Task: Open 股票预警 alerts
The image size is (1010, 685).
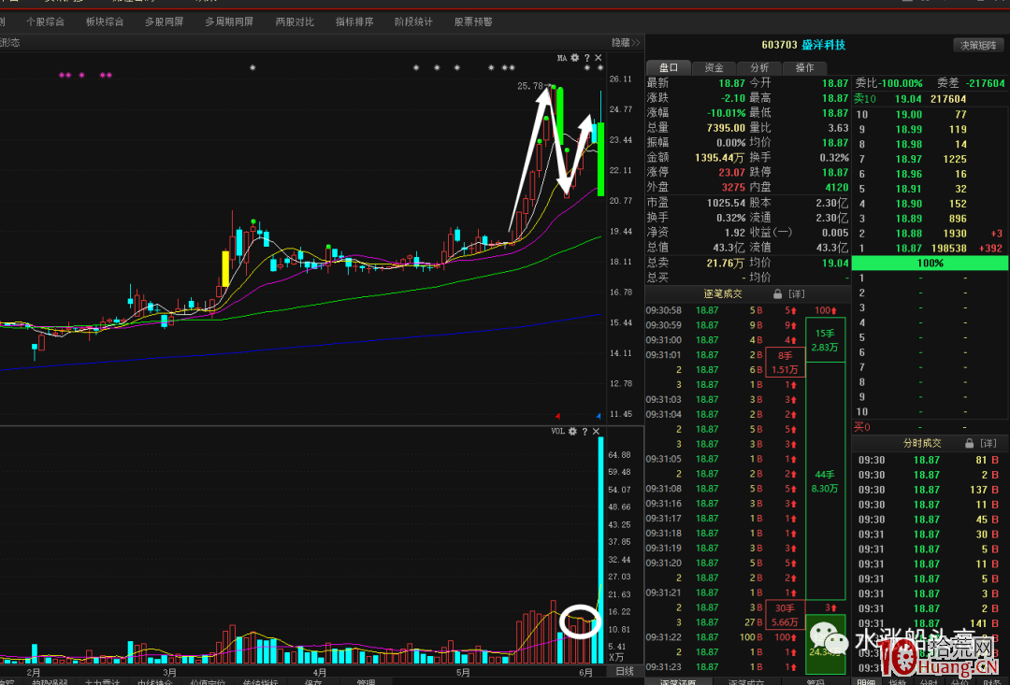Action: 473,21
